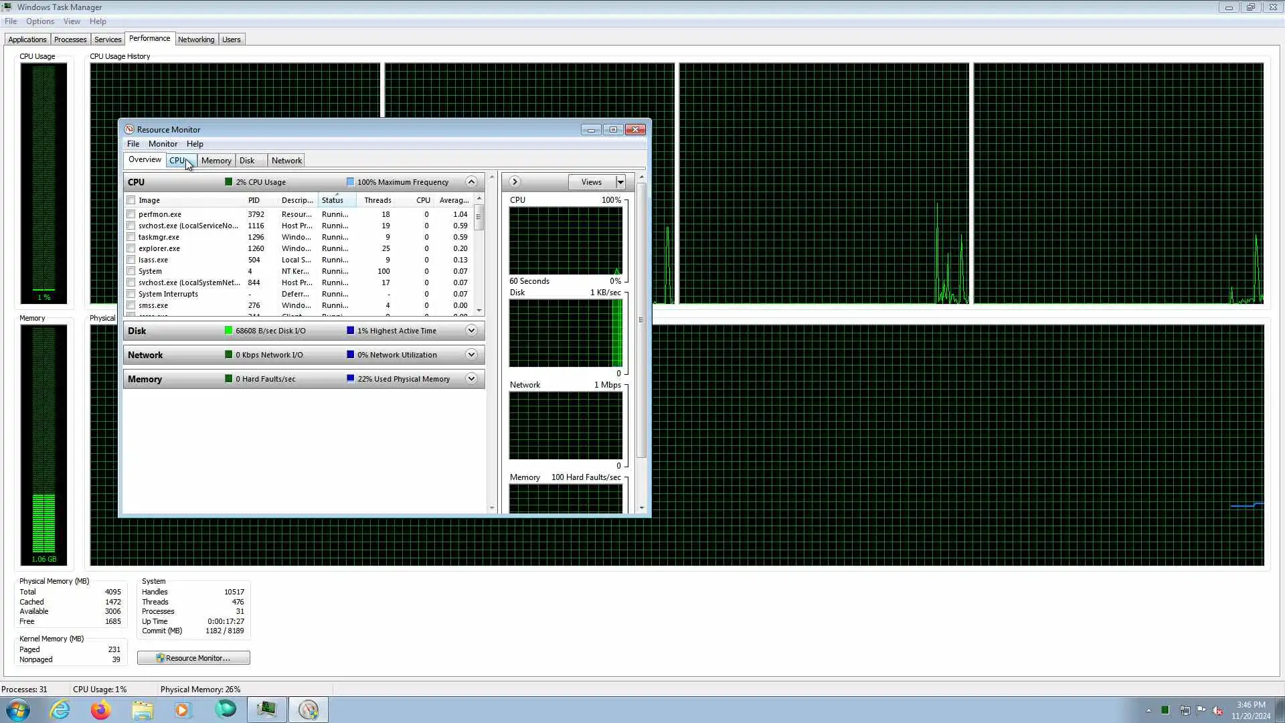Click the Resource Monitor taskbar icon
Viewport: 1285px width, 723px height.
(309, 710)
